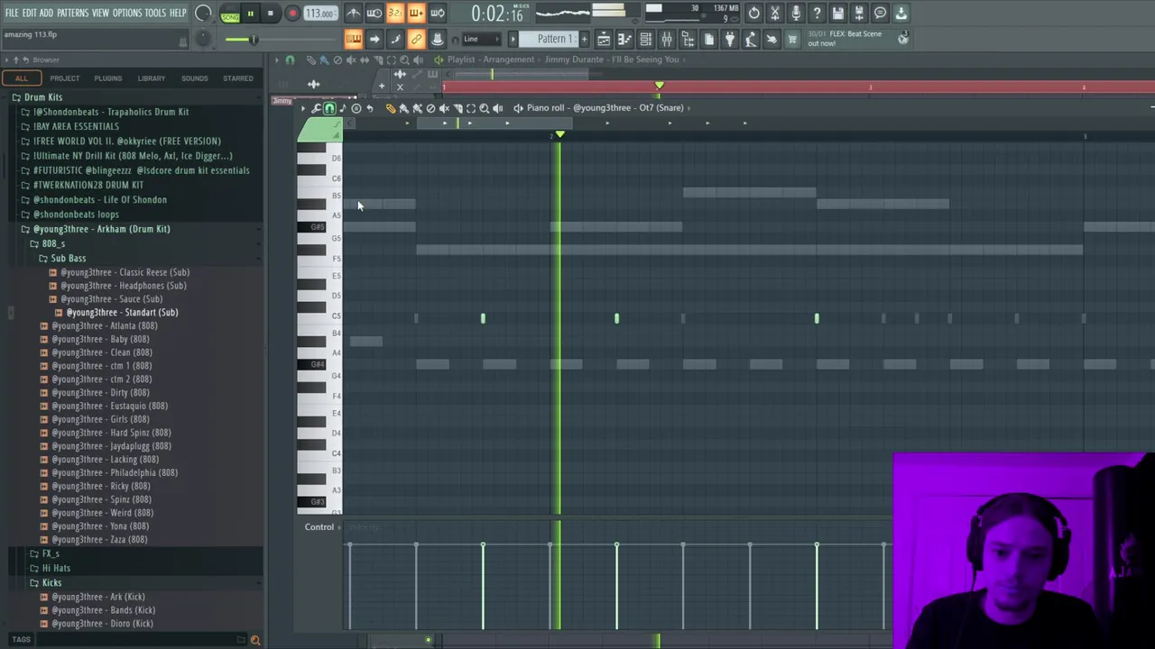This screenshot has height=649, width=1155.
Task: Collapse the 808_s folder
Action: 53,243
